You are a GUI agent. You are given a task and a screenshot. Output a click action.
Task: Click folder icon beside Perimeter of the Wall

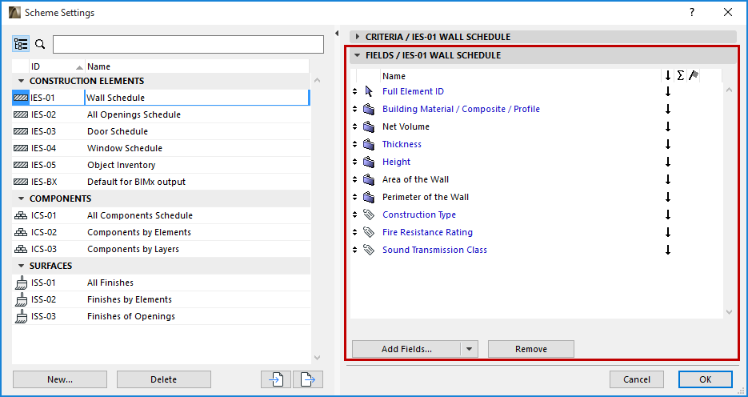click(369, 197)
